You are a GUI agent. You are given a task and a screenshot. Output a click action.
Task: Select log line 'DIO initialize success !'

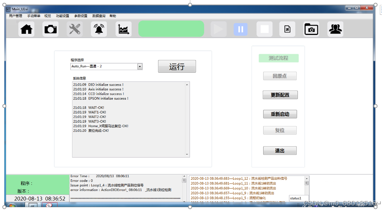[x=98, y=85]
